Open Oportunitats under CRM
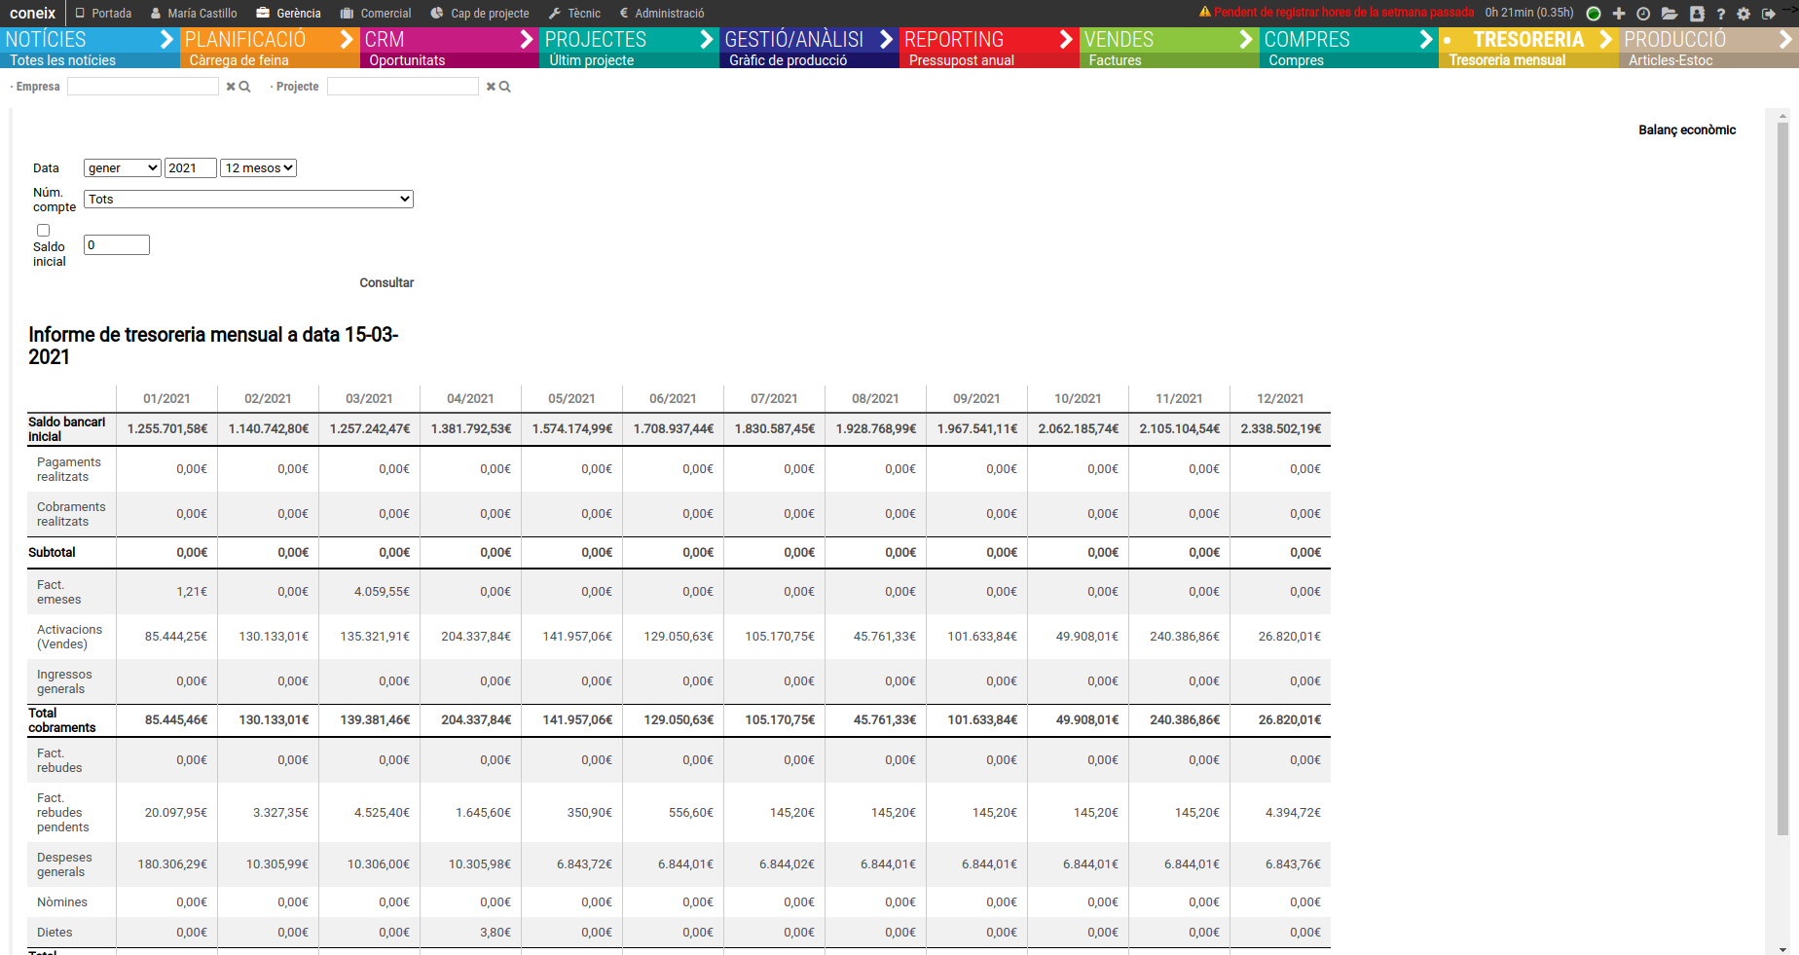Viewport: 1799px width, 955px height. pos(407,60)
